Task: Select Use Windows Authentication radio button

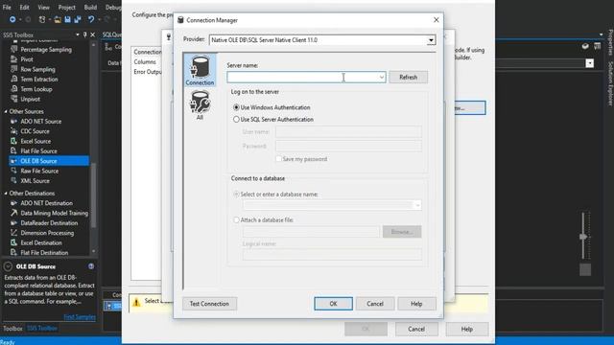Action: [236, 107]
